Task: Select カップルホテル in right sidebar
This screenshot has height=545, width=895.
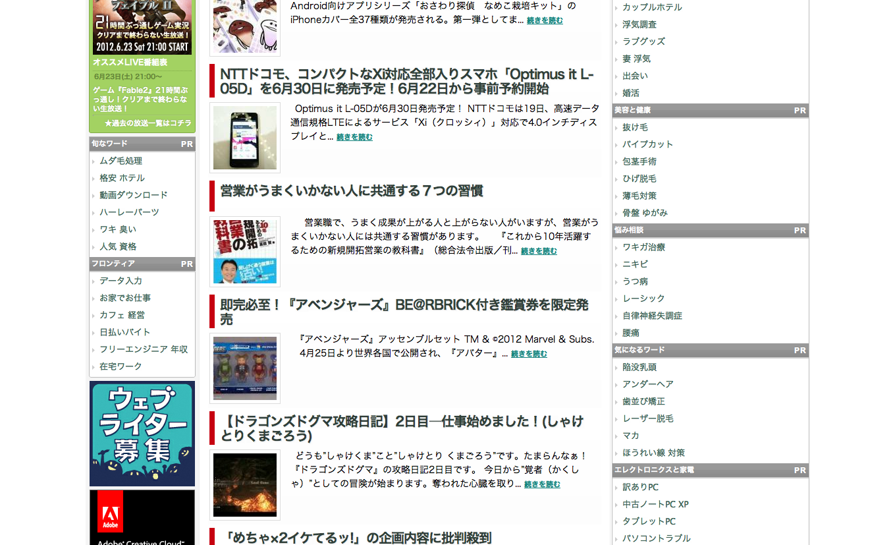Action: 652,7
